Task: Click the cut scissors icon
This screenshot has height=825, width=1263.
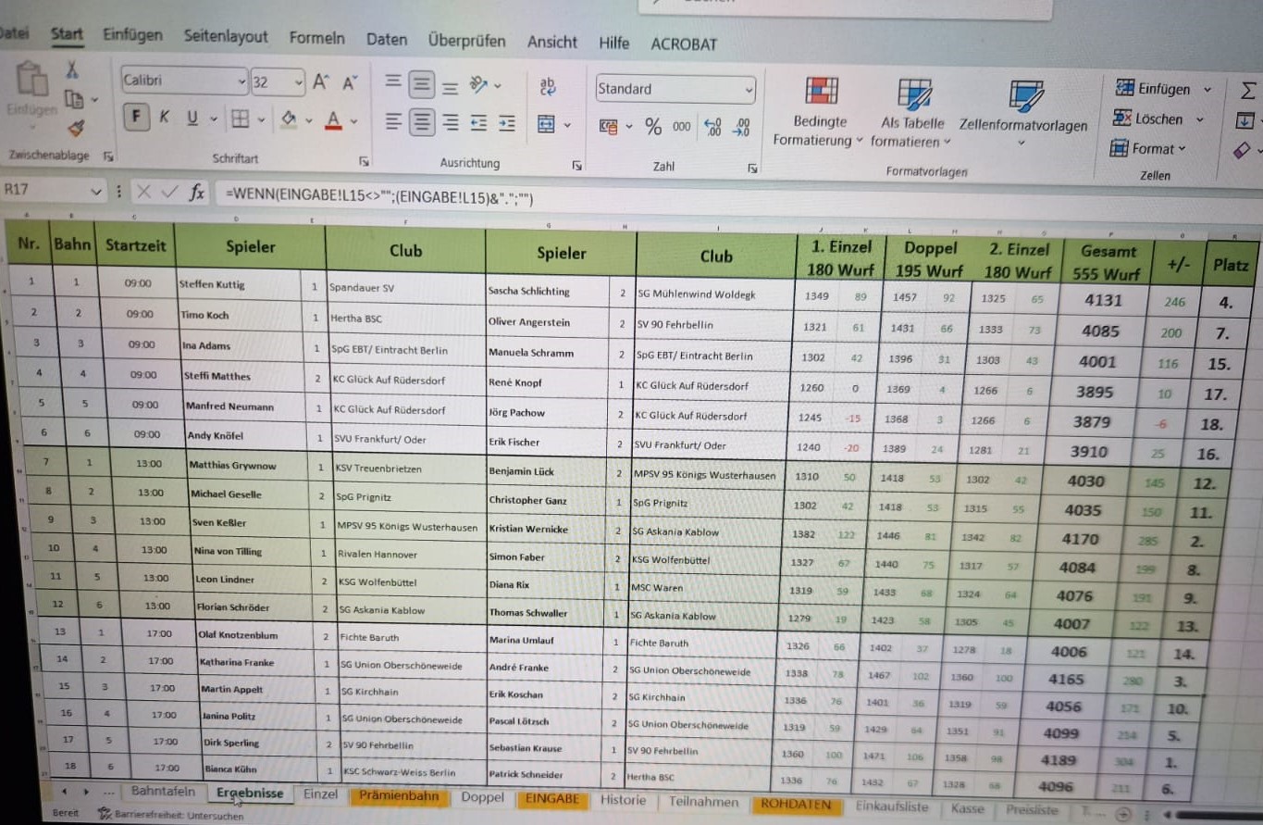Action: [71, 69]
